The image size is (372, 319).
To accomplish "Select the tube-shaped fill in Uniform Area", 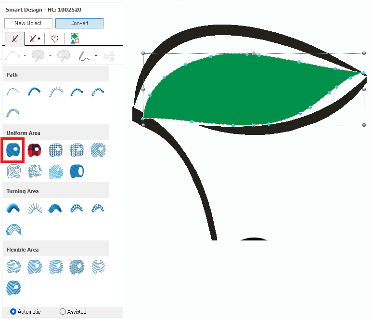I will [x=77, y=171].
